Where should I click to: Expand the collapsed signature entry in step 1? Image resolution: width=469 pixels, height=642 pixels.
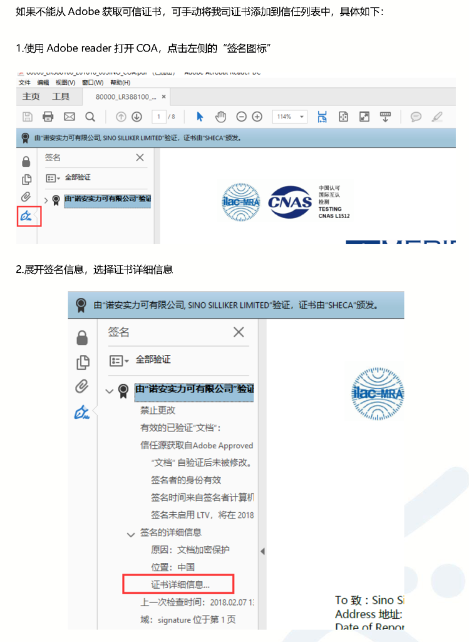pyautogui.click(x=46, y=201)
